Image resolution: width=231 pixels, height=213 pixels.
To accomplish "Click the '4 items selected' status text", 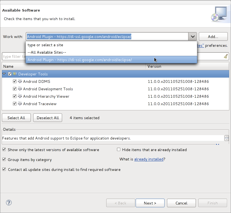I will 85,118.
